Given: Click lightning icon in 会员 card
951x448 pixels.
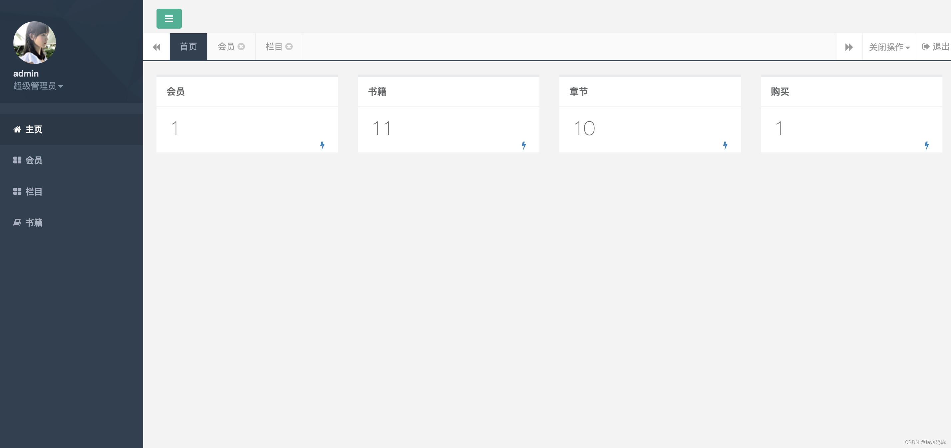Looking at the screenshot, I should [322, 145].
